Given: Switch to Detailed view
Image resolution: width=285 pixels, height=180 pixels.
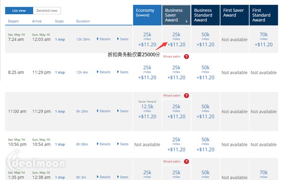Looking at the screenshot, I should click(47, 10).
